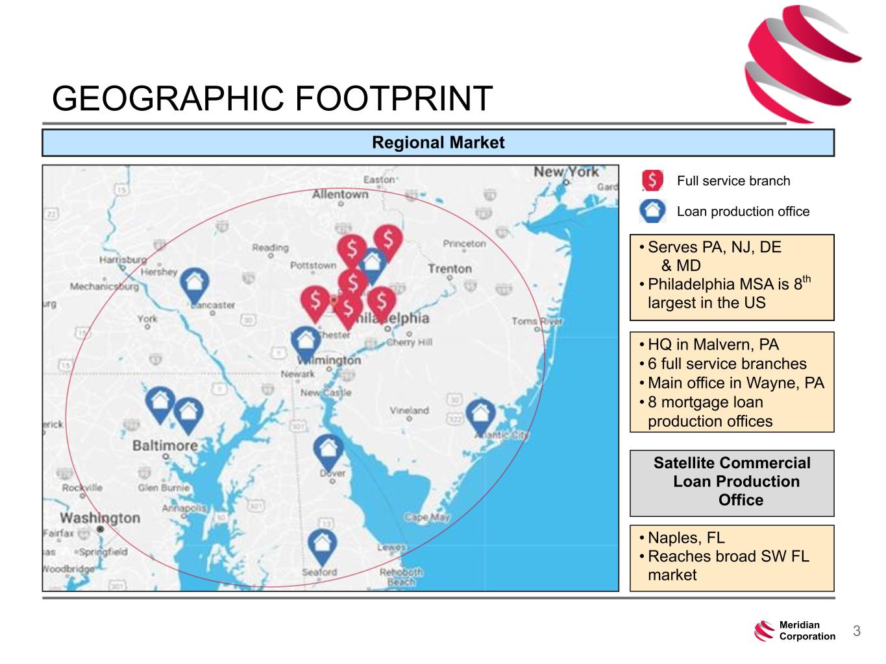886x664 pixels.
Task: Click the small Meridian Corporation footer logo
Action: (x=796, y=630)
